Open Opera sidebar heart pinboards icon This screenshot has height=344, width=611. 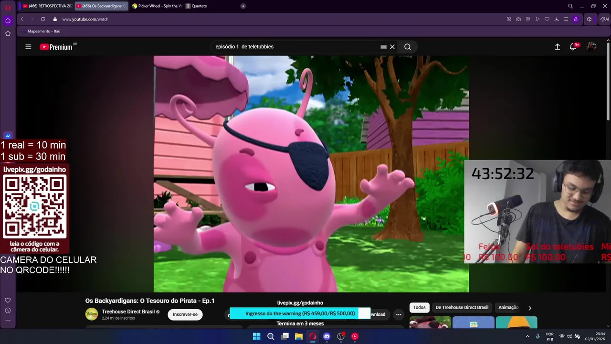tap(8, 300)
